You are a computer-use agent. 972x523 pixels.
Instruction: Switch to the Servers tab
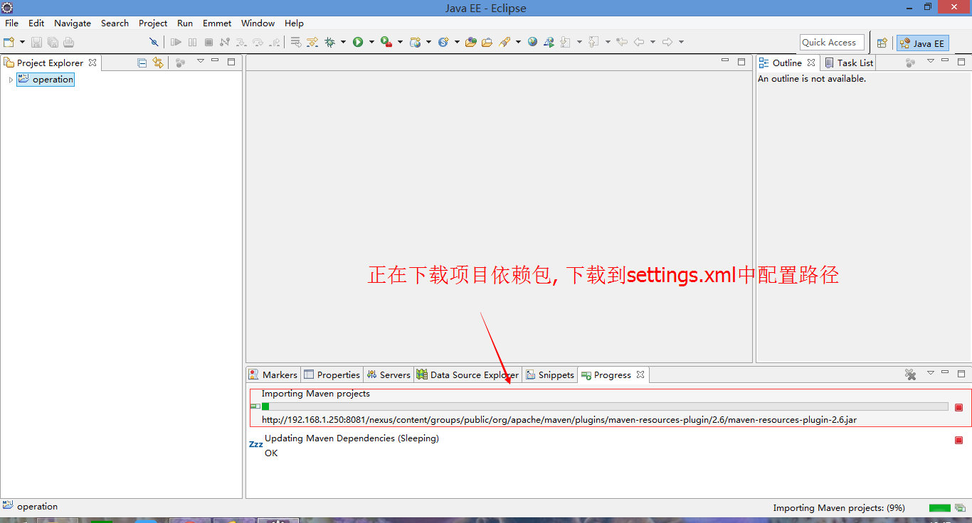(389, 374)
